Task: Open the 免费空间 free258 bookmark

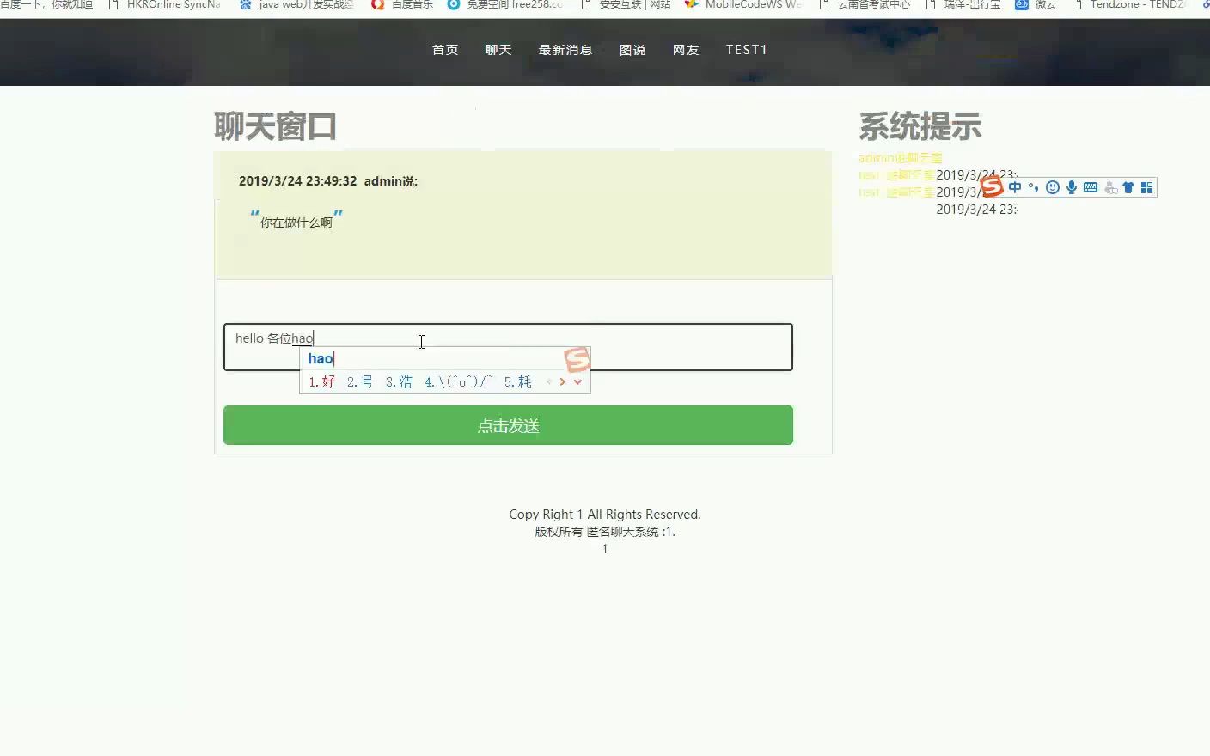Action: click(x=505, y=4)
